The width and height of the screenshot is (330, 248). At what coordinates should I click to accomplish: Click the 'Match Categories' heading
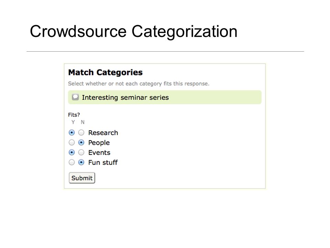[x=106, y=72]
